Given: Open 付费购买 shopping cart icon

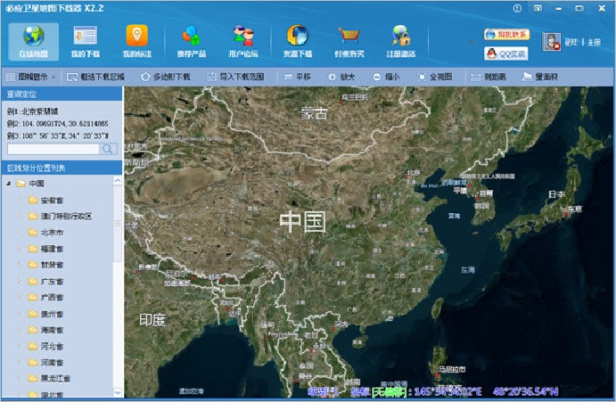Looking at the screenshot, I should pos(349,41).
